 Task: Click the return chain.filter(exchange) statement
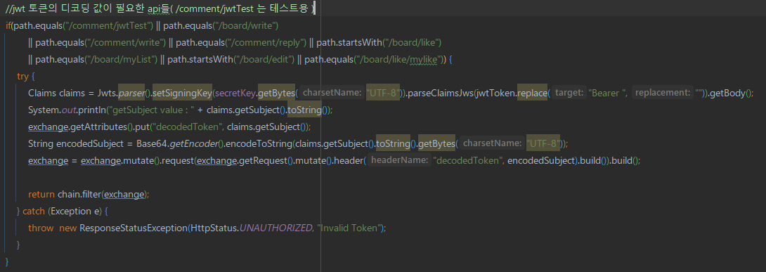click(x=89, y=195)
